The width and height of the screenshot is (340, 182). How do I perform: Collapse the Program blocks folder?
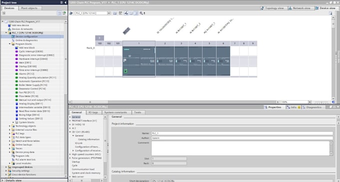[10, 44]
